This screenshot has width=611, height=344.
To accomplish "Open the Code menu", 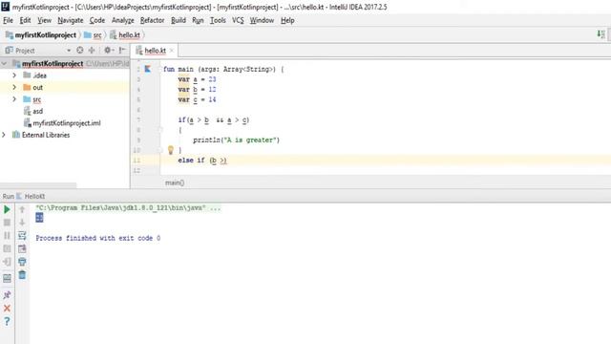I will click(97, 20).
